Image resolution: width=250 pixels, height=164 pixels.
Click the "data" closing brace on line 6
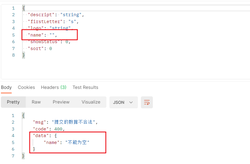(34, 149)
